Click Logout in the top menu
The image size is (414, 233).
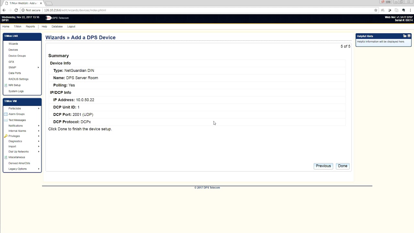71,27
